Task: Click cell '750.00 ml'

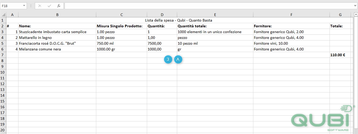Action: pyautogui.click(x=121, y=43)
